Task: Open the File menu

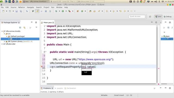Action: [2, 7]
